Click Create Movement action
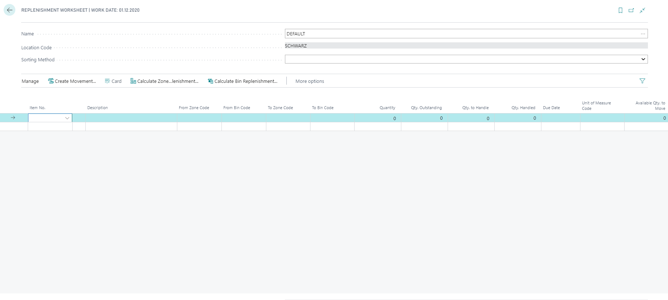 [72, 81]
